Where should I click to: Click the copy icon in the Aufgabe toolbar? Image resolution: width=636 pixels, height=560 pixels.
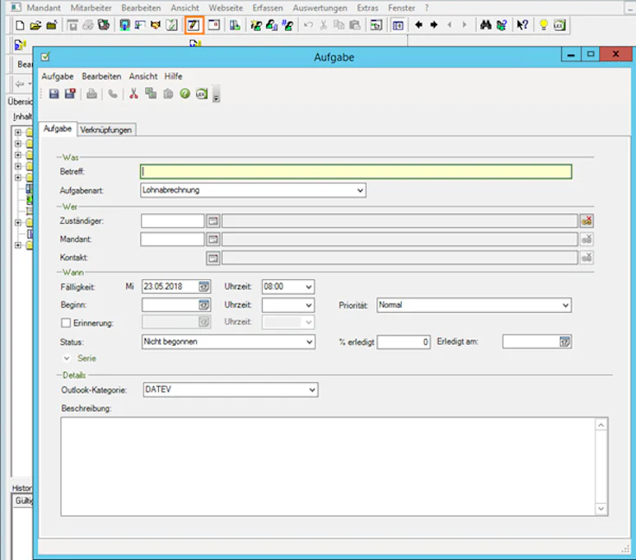[151, 94]
